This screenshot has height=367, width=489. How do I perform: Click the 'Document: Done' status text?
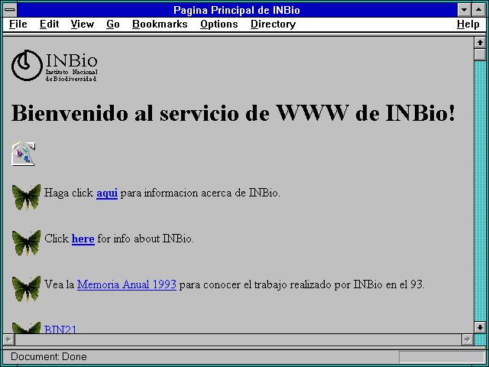pyautogui.click(x=49, y=356)
